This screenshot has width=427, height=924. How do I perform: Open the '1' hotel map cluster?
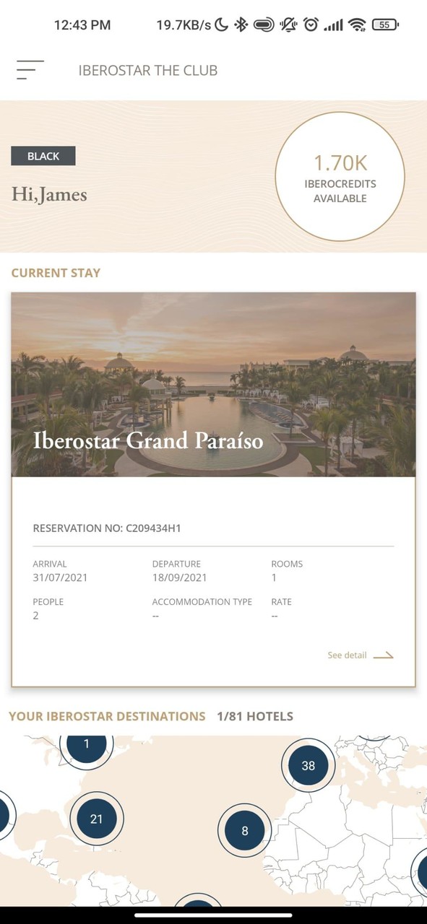[x=86, y=744]
